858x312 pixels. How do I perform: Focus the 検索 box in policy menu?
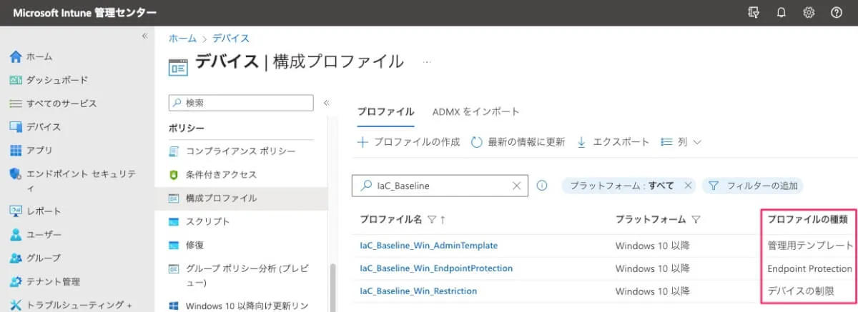pyautogui.click(x=241, y=103)
